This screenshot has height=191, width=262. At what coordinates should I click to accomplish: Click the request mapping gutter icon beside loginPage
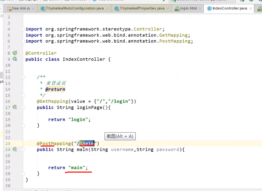click(15, 107)
